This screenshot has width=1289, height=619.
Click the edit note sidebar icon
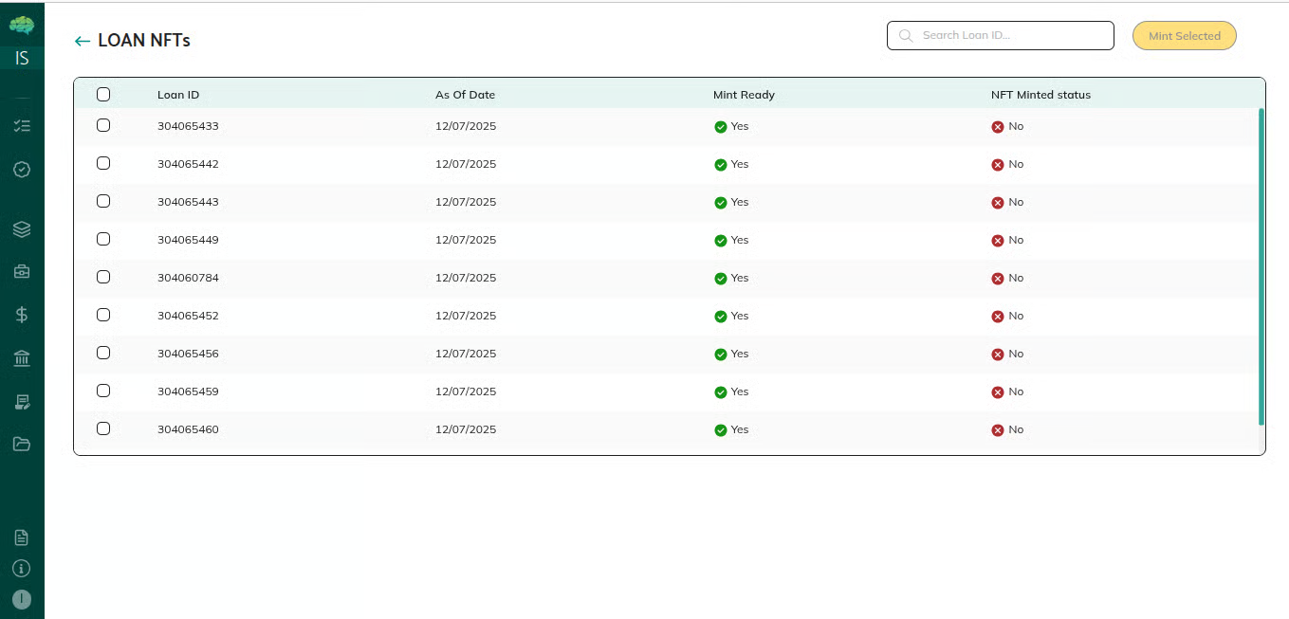pyautogui.click(x=22, y=402)
